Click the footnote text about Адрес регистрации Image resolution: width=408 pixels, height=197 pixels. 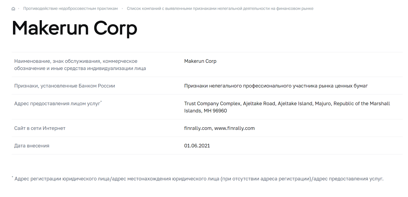[x=199, y=179]
